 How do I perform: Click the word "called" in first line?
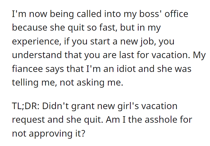click(89, 14)
